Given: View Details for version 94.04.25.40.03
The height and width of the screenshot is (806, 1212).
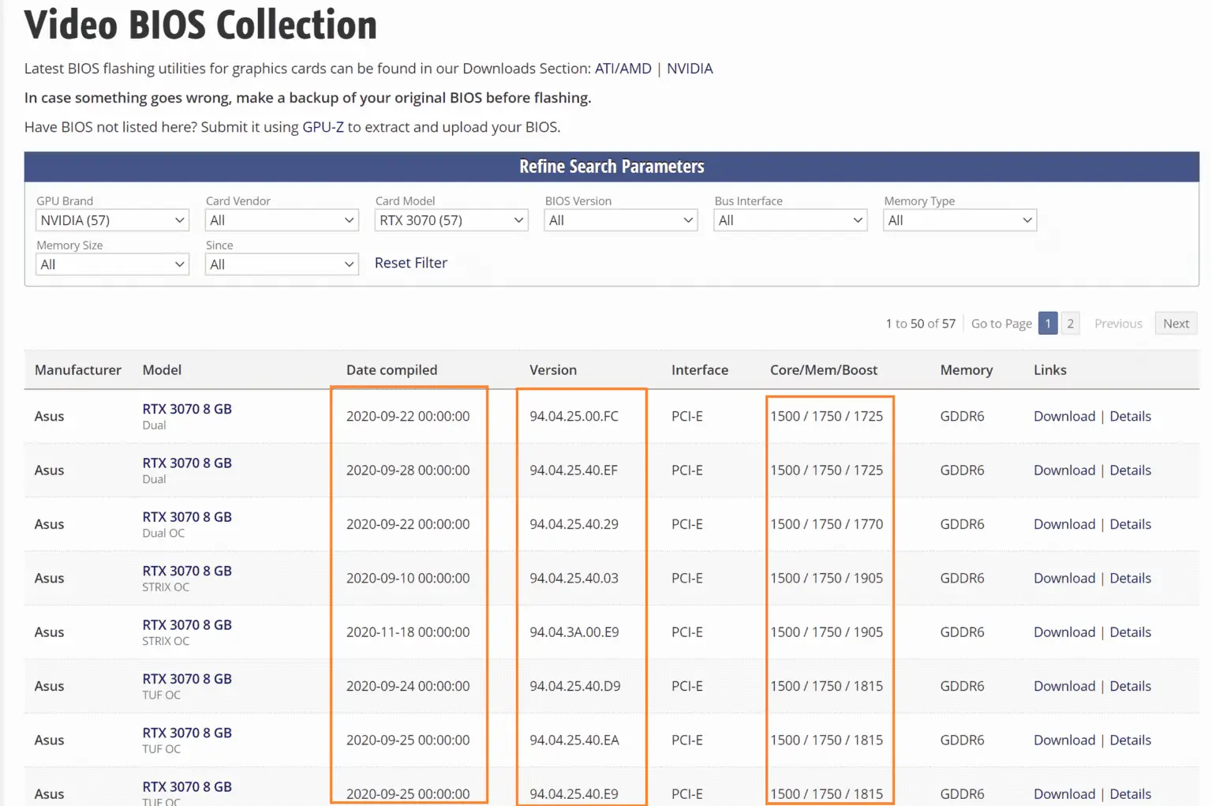Looking at the screenshot, I should [x=1130, y=578].
